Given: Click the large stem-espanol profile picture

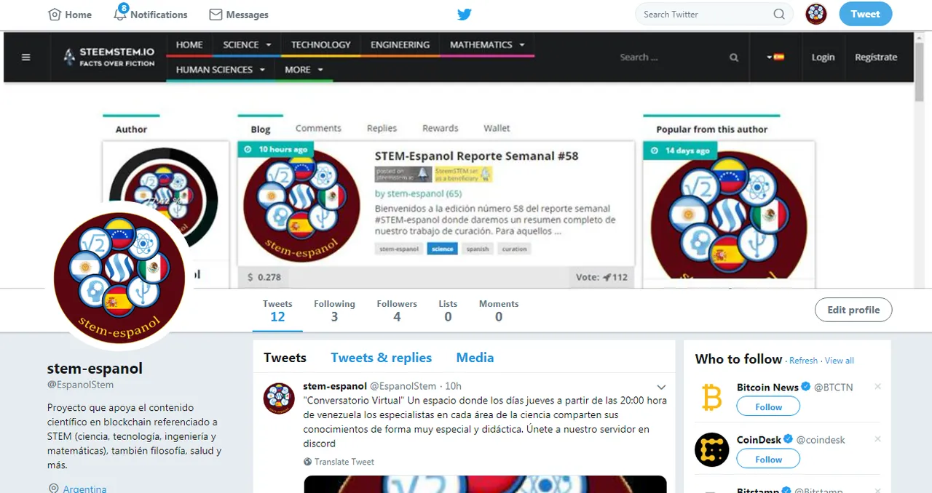Looking at the screenshot, I should click(119, 276).
